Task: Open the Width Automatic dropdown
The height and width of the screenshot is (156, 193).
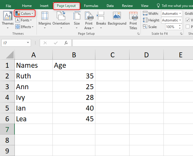Action: (x=180, y=14)
